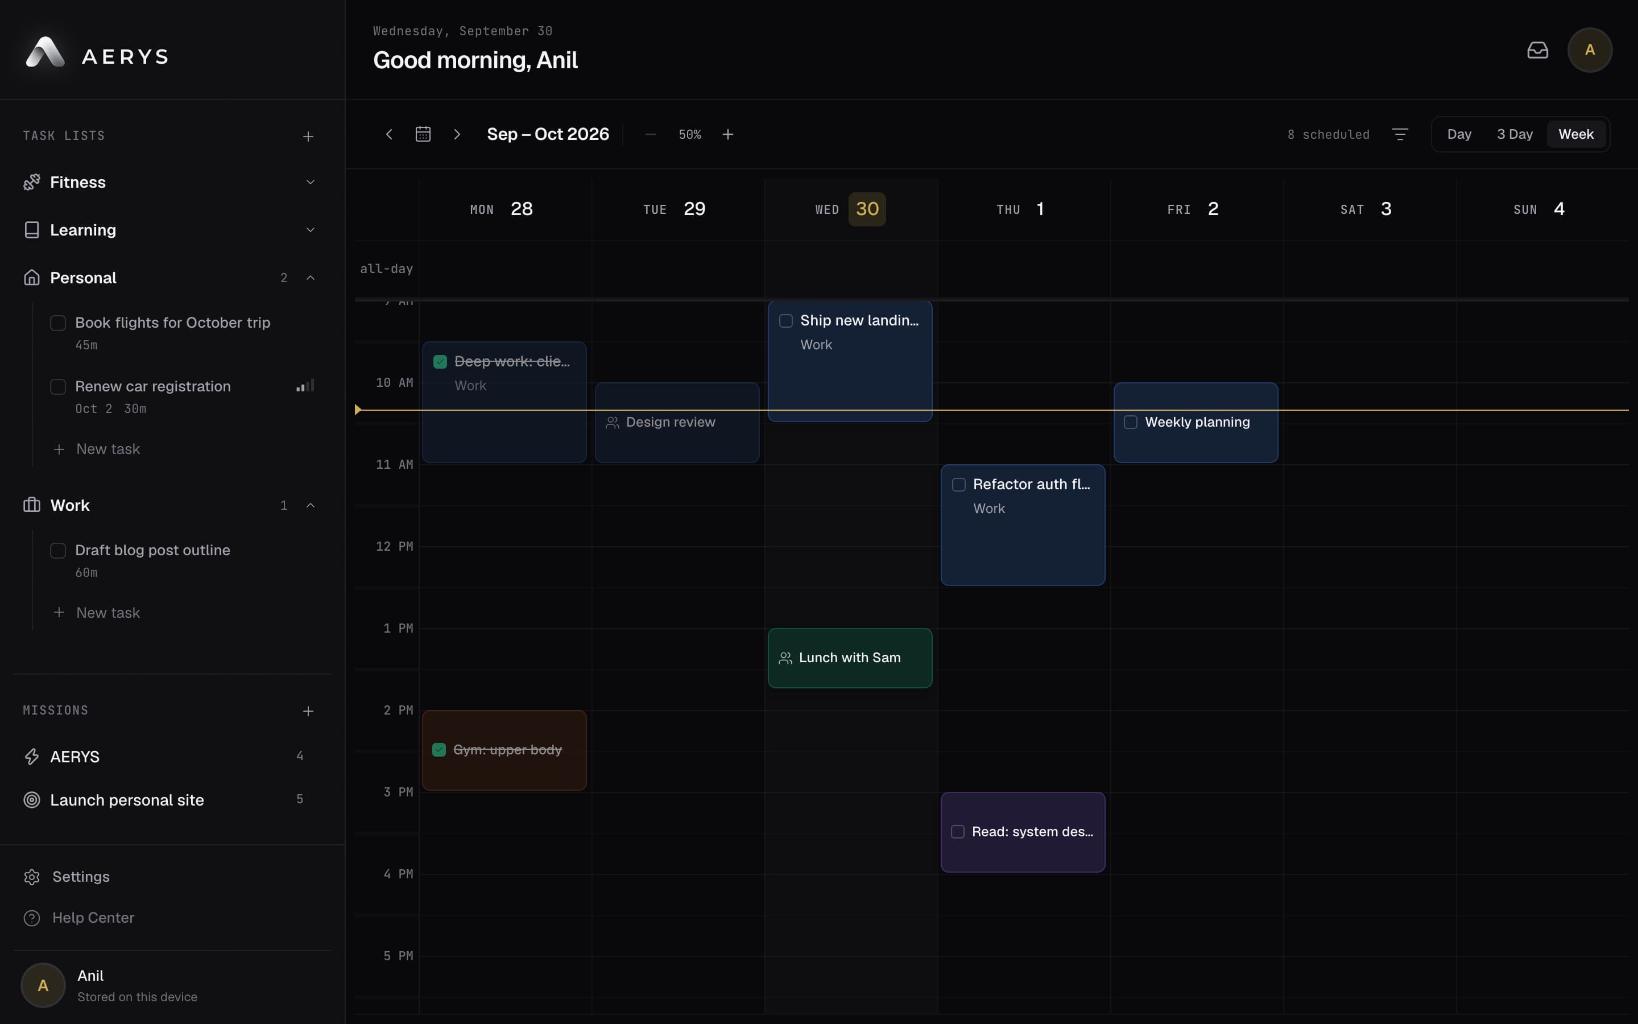
Task: Check Ship new landing event checkbox
Action: pos(786,321)
